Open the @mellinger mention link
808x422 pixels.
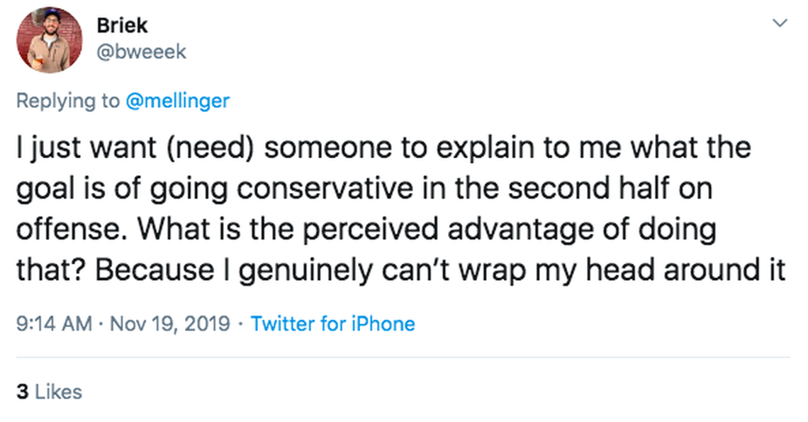click(177, 101)
